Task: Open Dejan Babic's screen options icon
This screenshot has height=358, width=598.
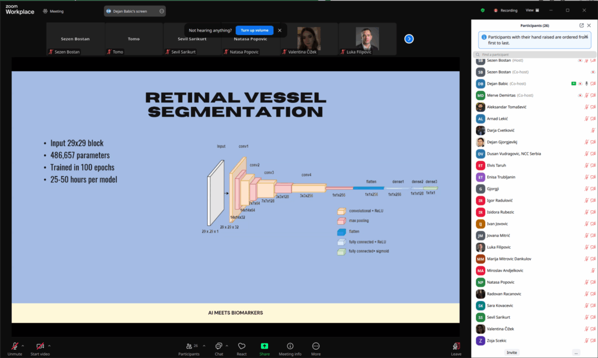Action: pos(162,11)
